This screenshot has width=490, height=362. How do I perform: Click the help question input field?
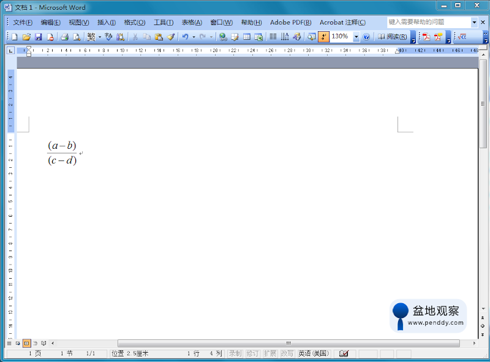point(429,22)
